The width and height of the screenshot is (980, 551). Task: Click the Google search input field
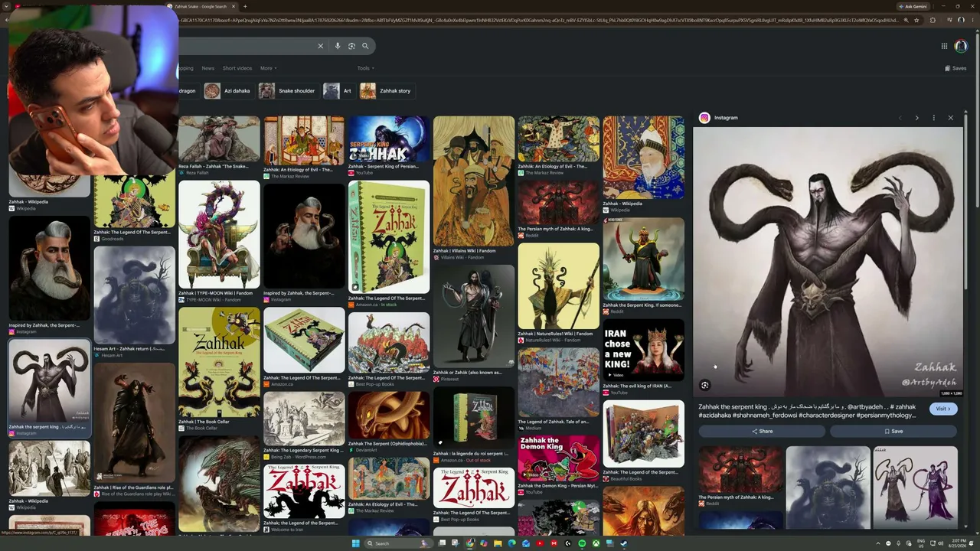(247, 46)
